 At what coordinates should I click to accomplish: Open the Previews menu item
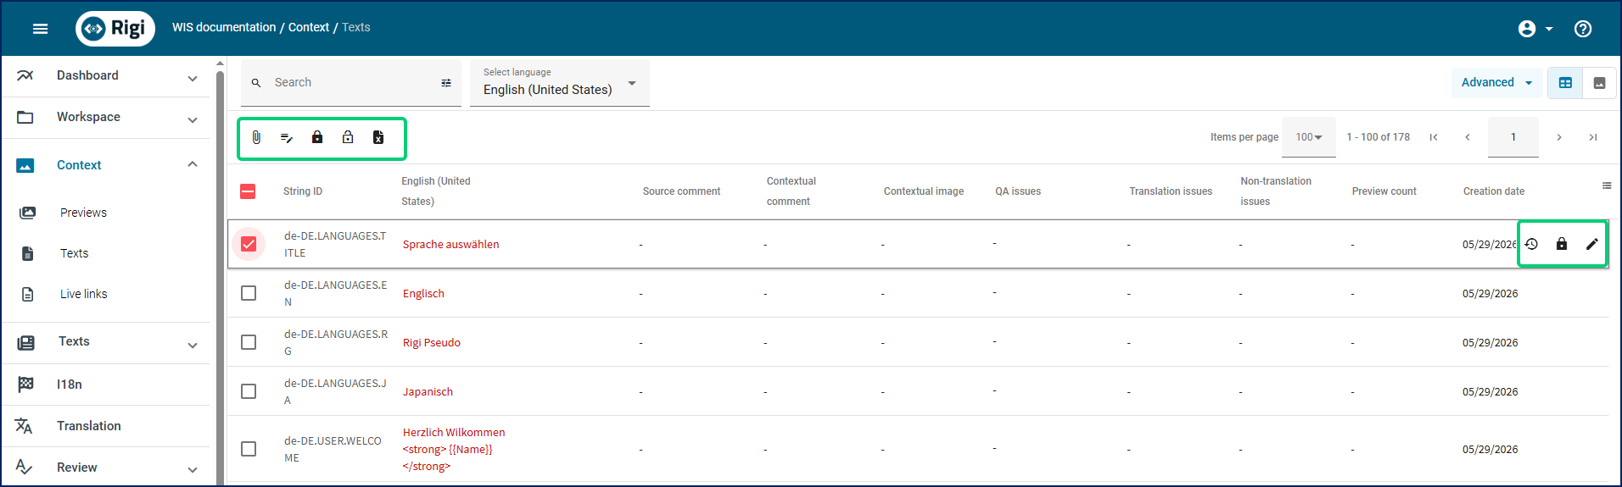point(83,213)
